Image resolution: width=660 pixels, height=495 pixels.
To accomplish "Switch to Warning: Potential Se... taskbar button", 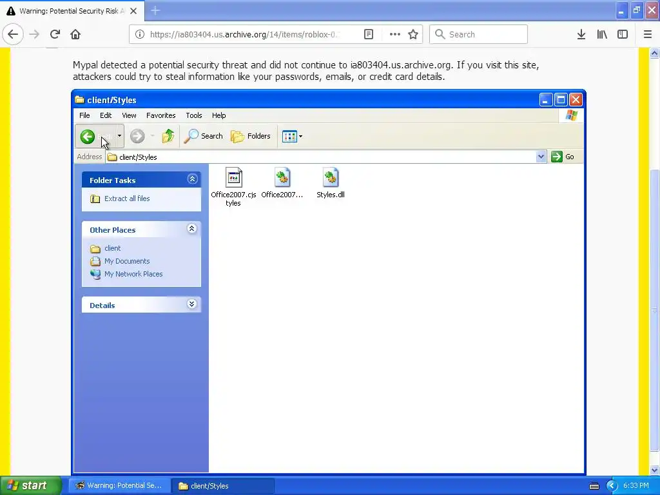I will pos(119,486).
